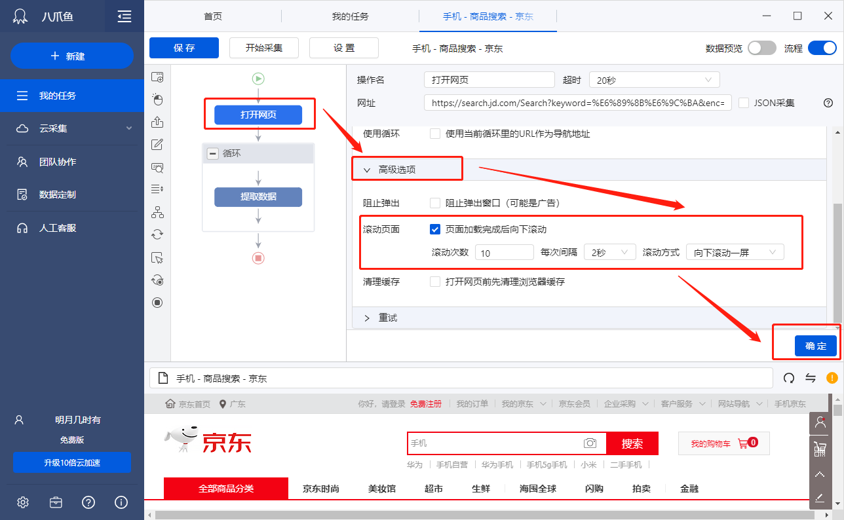Check 打开网页前先清理浏览器缓存 checkbox
Viewport: 844px width, 520px height.
coord(435,282)
